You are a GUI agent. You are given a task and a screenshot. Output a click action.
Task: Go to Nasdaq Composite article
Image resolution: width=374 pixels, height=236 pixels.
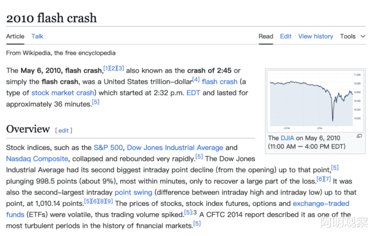pyautogui.click(x=37, y=159)
